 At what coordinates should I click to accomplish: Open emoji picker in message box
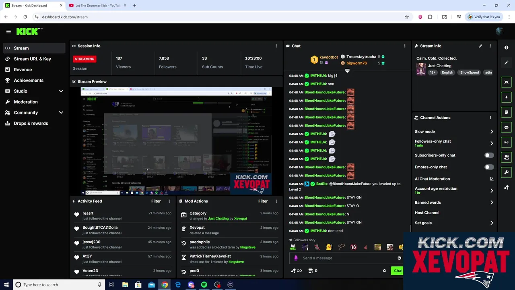pos(399,258)
